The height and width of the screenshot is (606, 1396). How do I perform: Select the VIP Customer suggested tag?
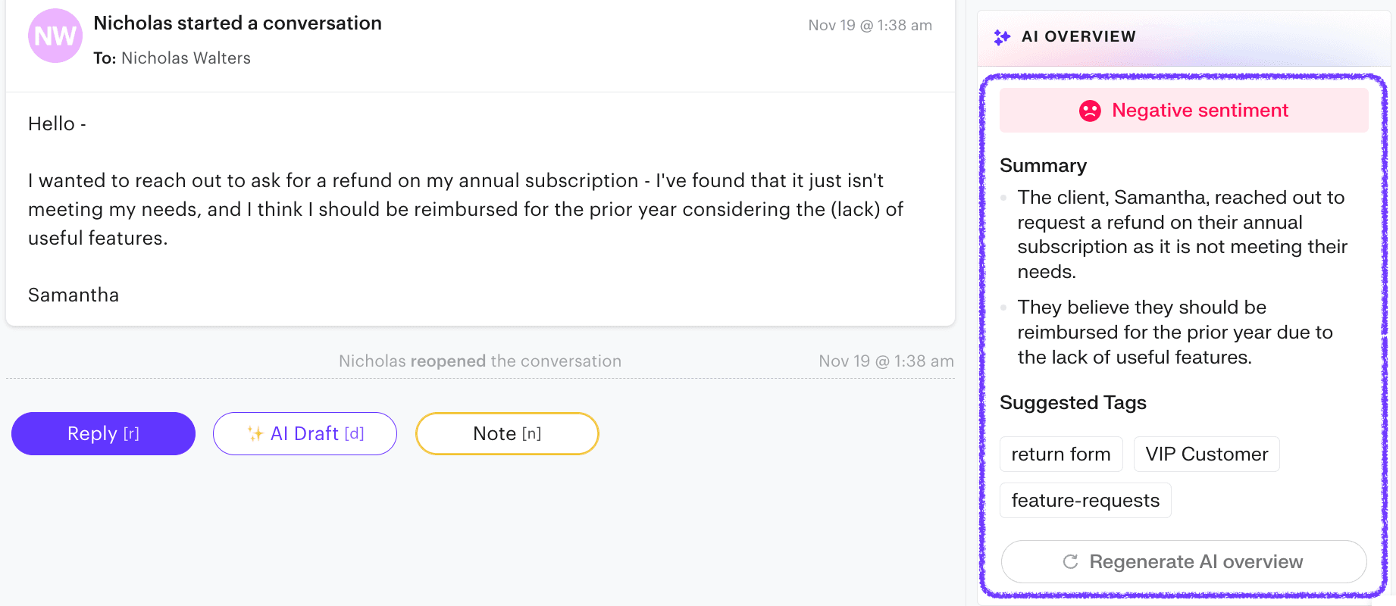click(x=1206, y=454)
